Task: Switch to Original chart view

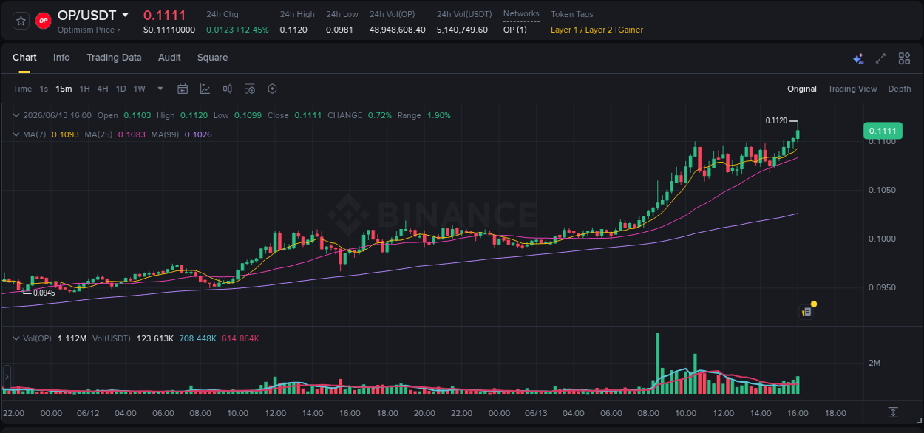Action: tap(802, 89)
